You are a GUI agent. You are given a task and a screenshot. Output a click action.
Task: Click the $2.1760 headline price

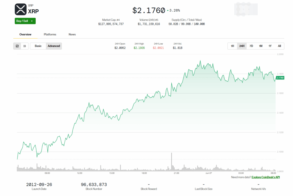coord(149,11)
